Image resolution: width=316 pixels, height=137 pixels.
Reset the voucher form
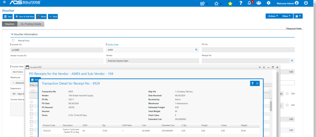[41, 17]
